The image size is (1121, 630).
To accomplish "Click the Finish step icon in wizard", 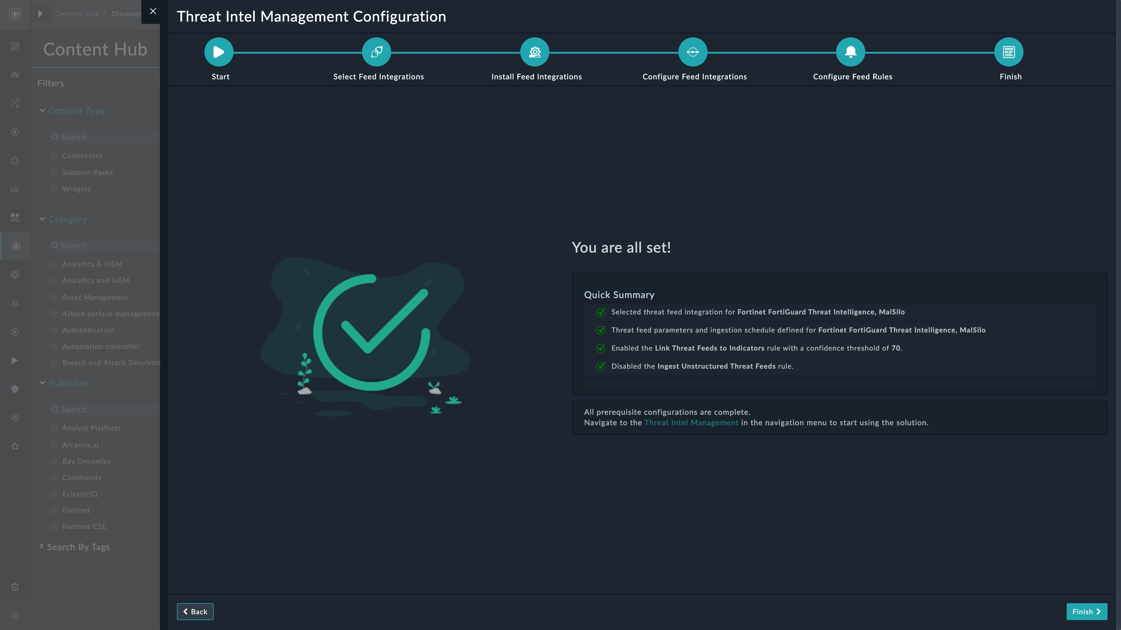I will pyautogui.click(x=1008, y=52).
